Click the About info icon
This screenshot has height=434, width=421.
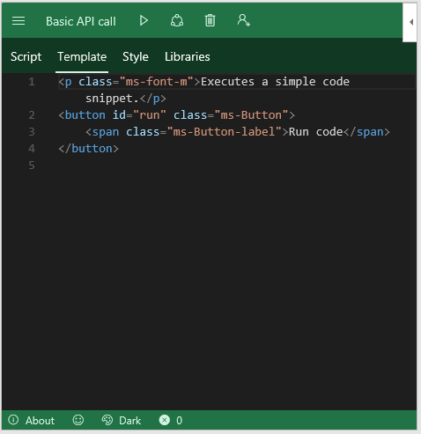[13, 420]
